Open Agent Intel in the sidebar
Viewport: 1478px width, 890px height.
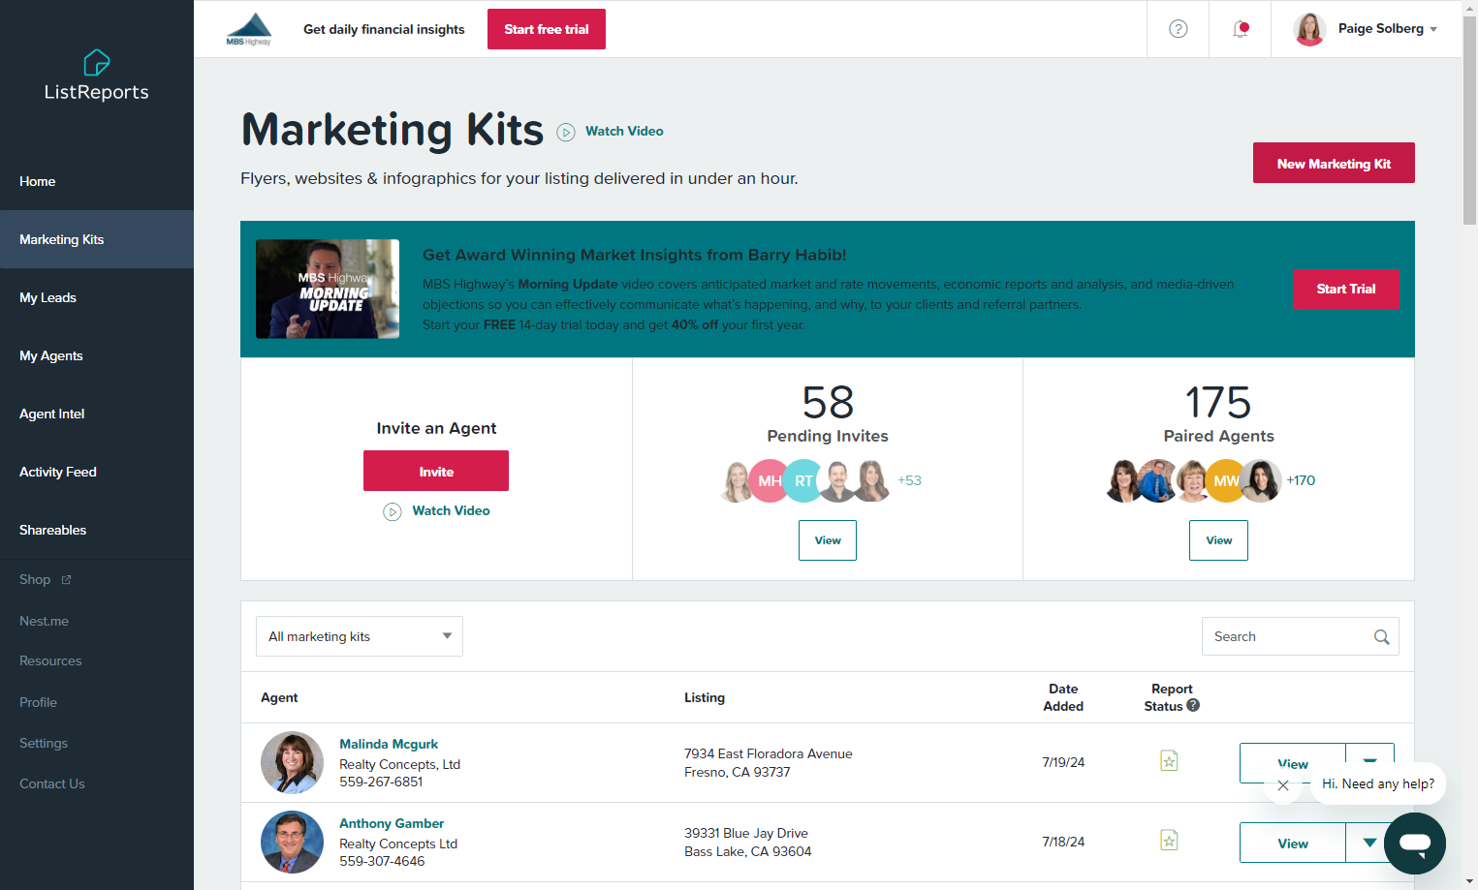point(52,414)
